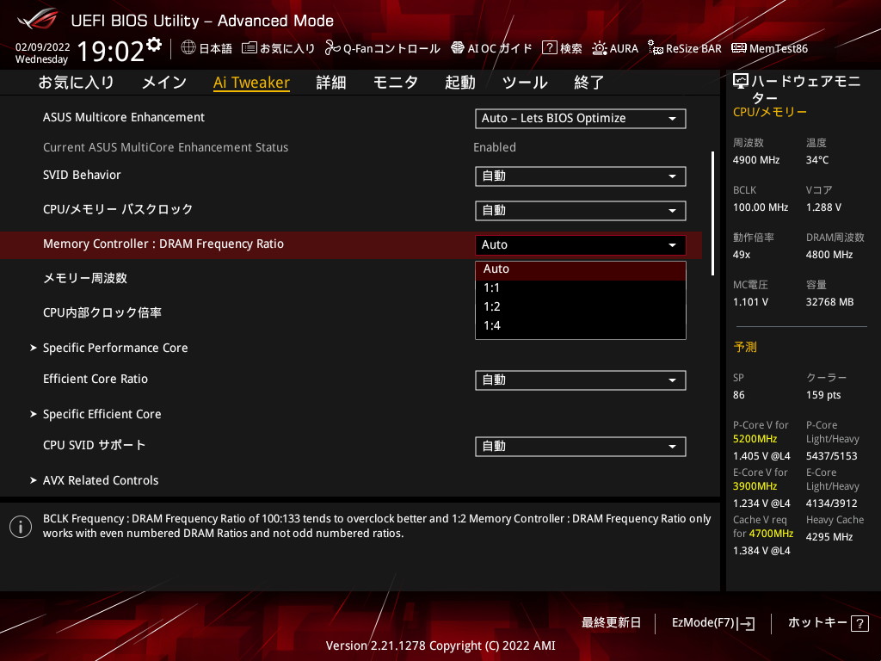Click the 32768 MB capacity value
The width and height of the screenshot is (881, 661).
[830, 302]
